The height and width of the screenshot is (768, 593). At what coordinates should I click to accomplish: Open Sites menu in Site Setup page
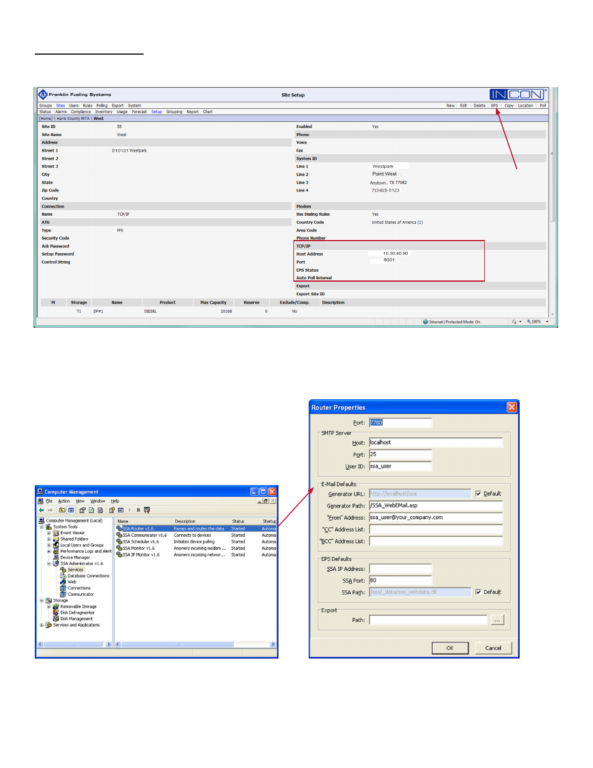[60, 106]
